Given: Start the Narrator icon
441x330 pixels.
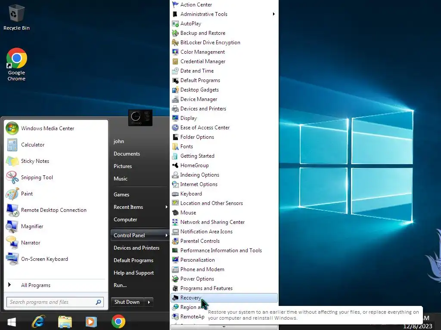Looking at the screenshot, I should [12, 243].
